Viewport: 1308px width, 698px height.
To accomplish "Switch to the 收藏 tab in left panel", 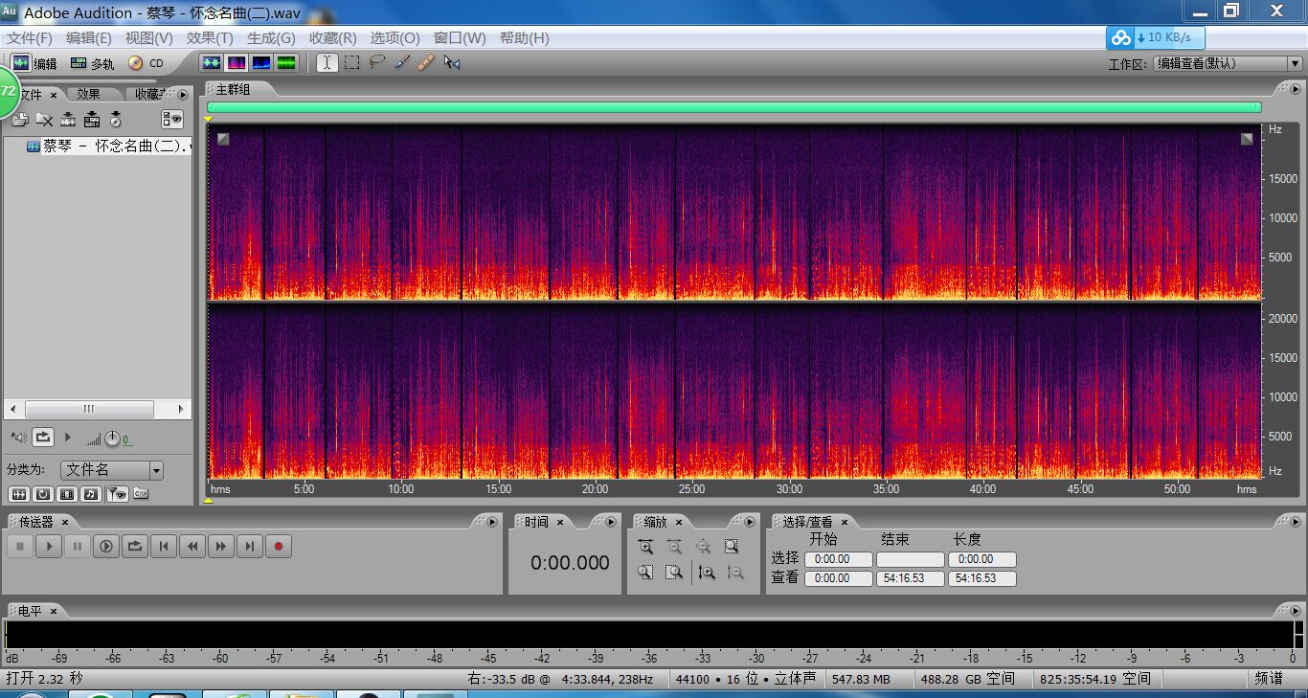I will 149,94.
